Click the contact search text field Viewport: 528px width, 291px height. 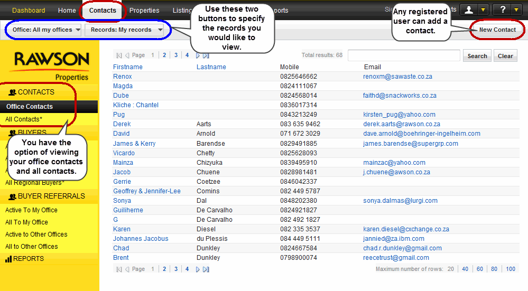point(404,55)
